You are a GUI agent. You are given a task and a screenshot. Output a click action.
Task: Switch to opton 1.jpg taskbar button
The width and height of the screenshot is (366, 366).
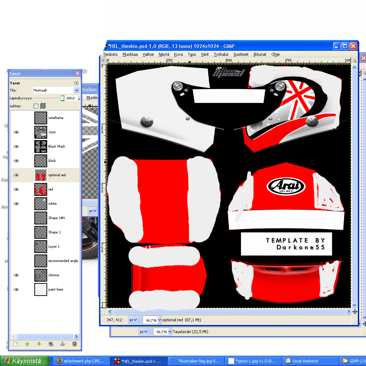pyautogui.click(x=253, y=361)
